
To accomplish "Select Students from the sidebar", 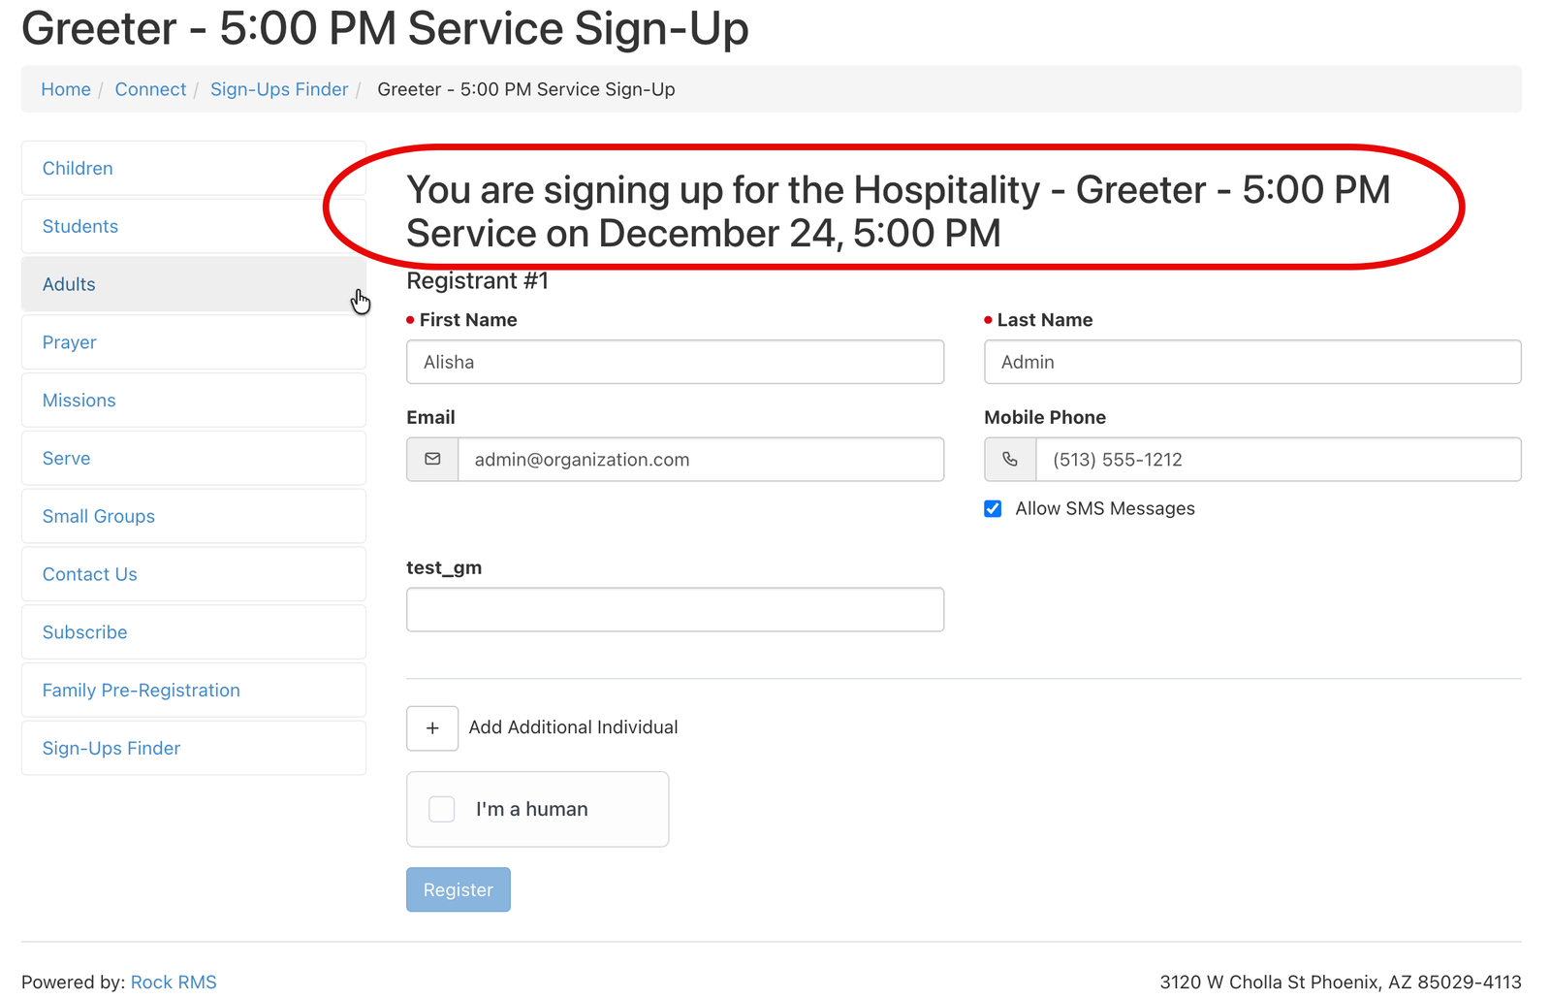I will (80, 227).
